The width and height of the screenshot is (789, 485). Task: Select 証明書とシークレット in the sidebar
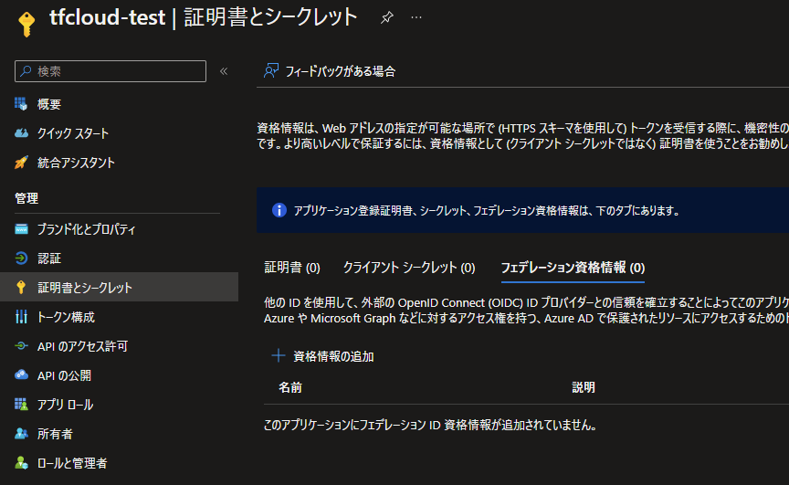point(120,288)
